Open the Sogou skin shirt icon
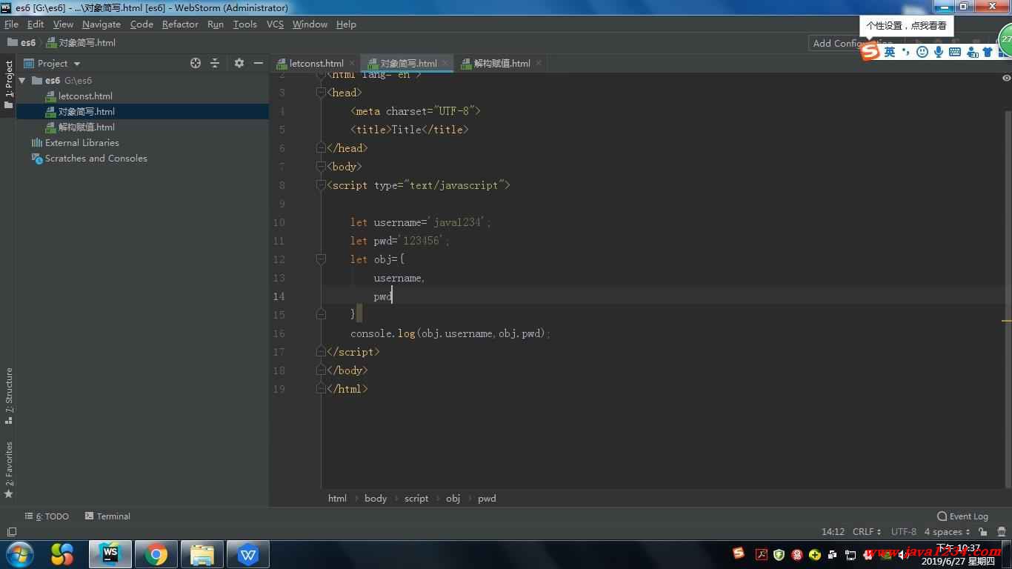The width and height of the screenshot is (1012, 569). coord(988,52)
